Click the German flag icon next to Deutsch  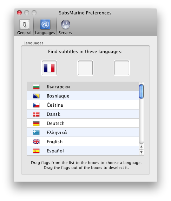click(36, 123)
